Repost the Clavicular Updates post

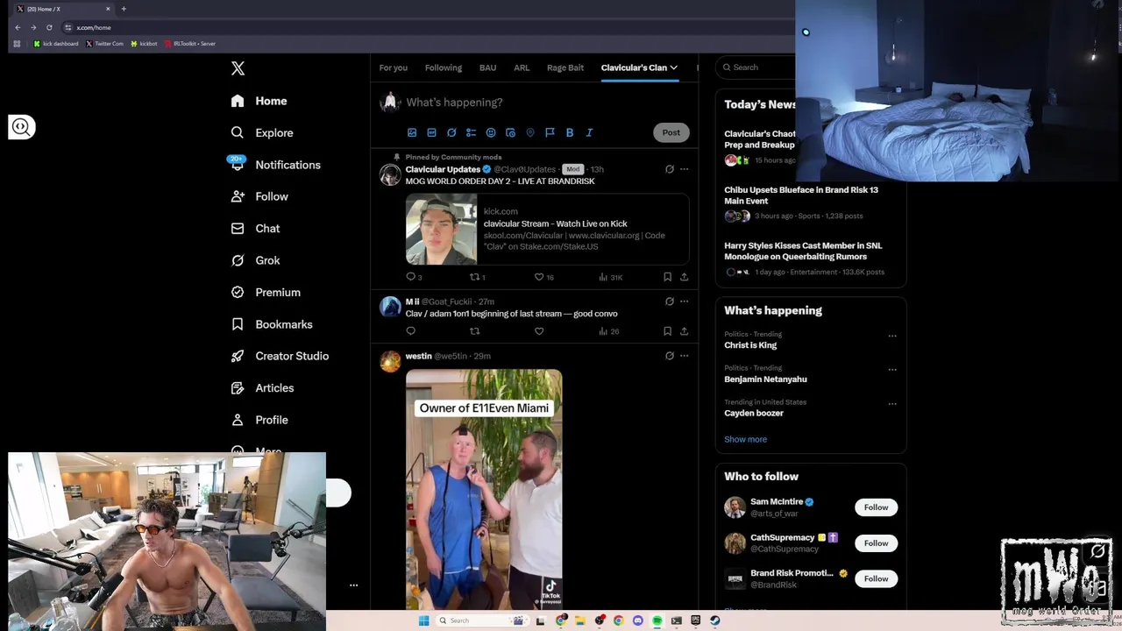[x=474, y=277]
